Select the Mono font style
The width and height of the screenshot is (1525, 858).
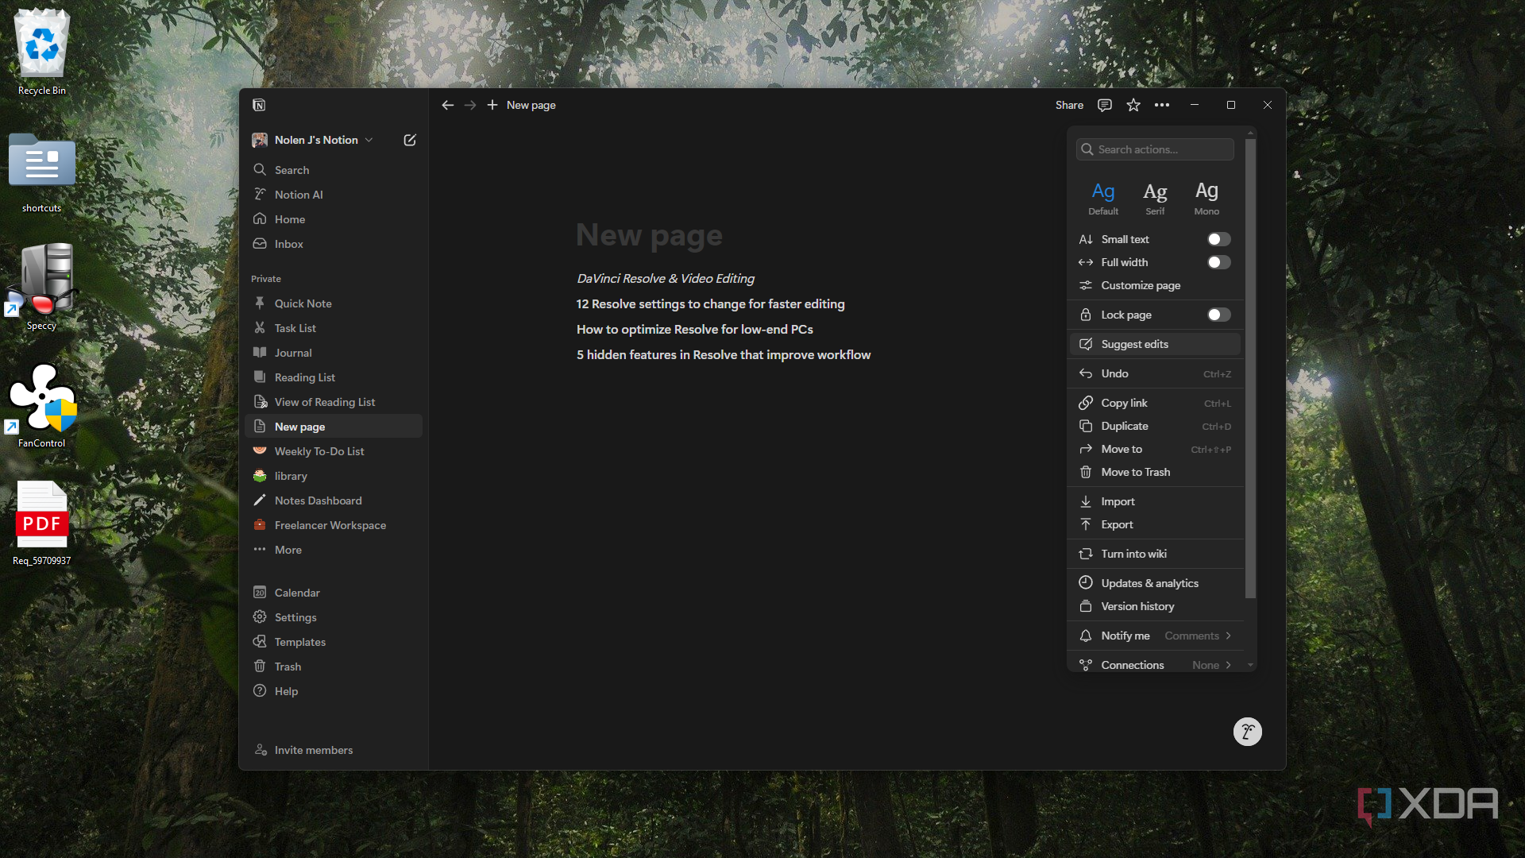click(1206, 198)
